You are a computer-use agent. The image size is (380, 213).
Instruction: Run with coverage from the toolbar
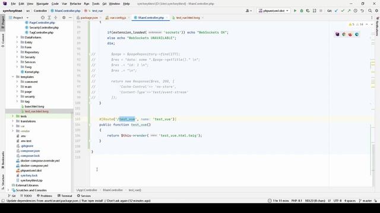(x=308, y=11)
